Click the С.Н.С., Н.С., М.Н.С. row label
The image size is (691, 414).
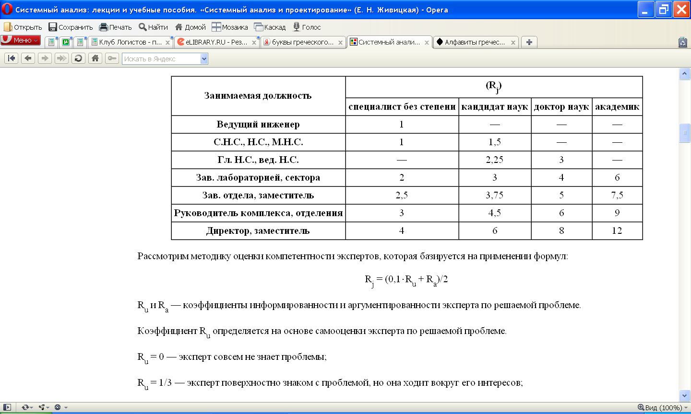point(258,142)
